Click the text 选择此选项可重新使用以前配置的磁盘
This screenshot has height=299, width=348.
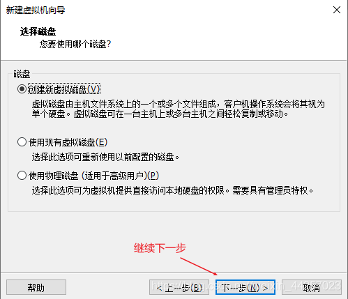[x=105, y=158]
